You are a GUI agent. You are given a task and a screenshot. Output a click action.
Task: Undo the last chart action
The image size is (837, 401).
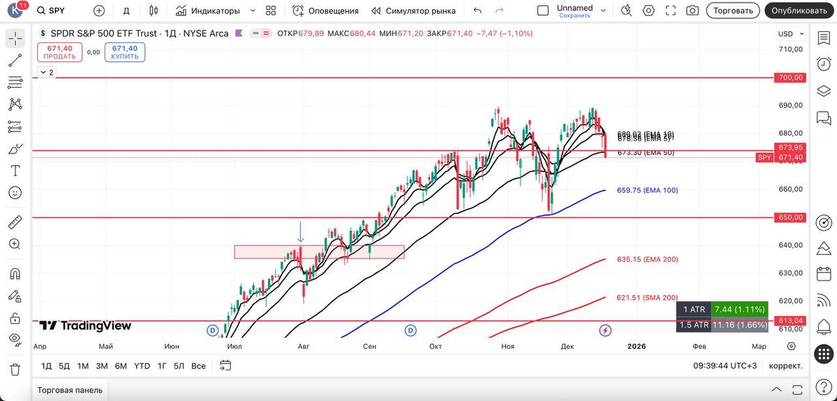pyautogui.click(x=477, y=10)
